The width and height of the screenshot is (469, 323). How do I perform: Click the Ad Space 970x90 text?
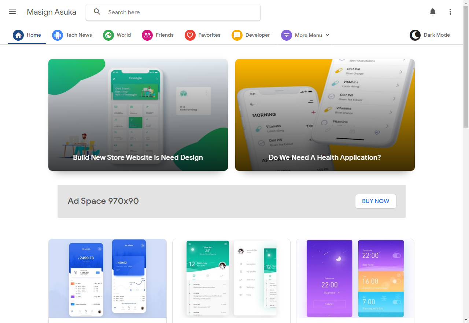coord(103,201)
